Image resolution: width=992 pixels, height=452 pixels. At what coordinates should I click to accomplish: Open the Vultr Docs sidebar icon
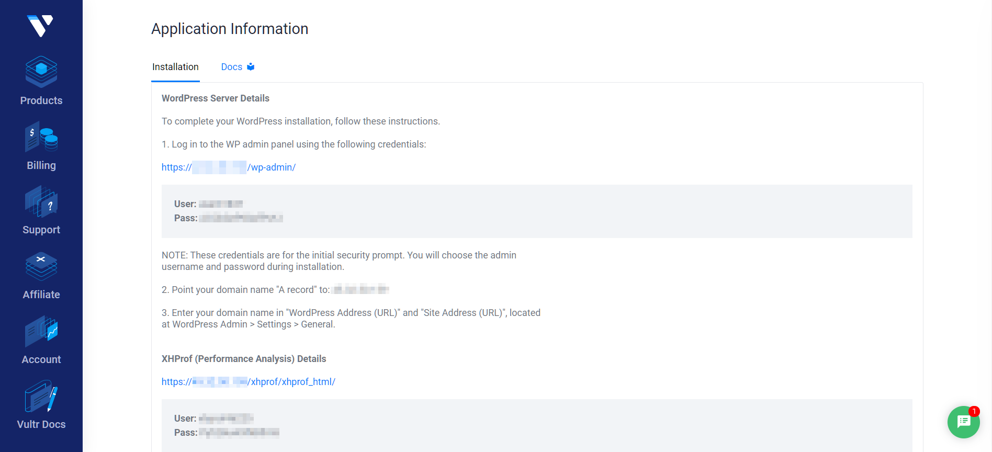pos(41,396)
